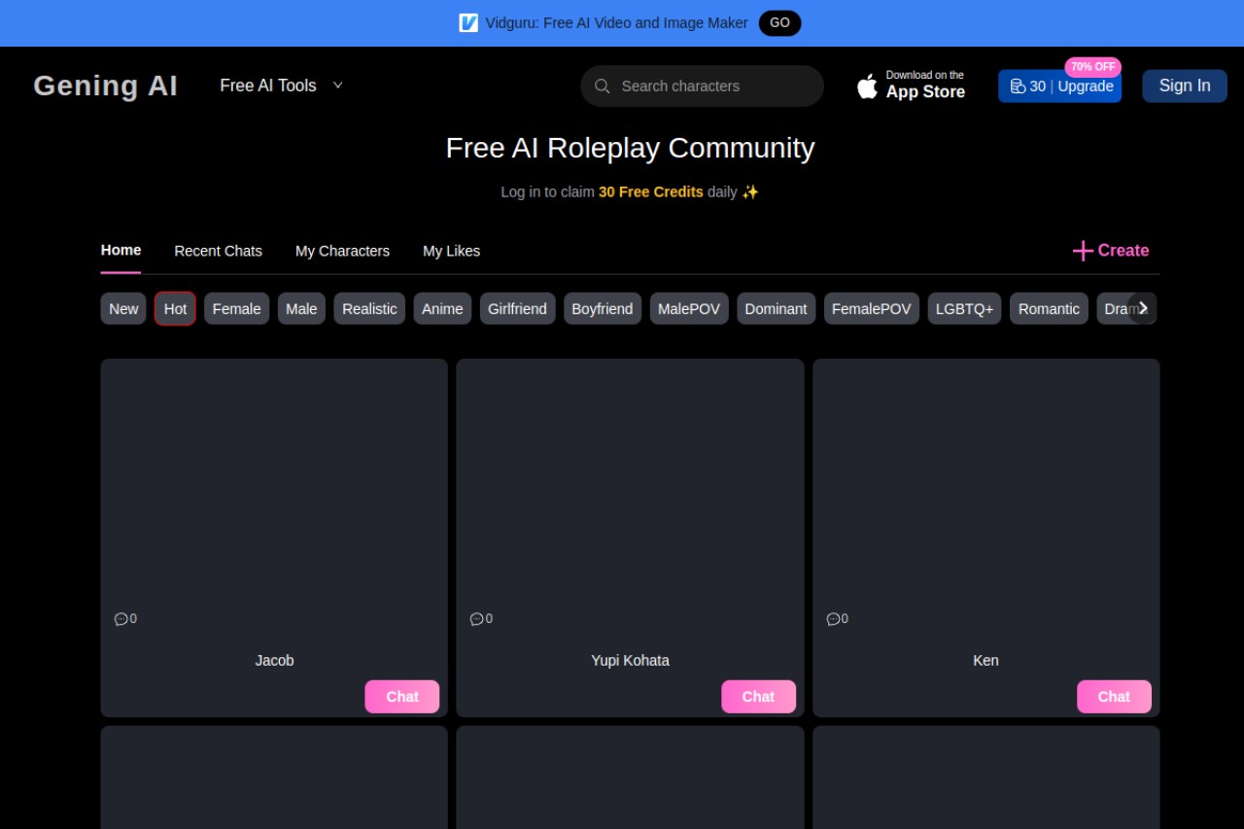Click the pink plus Create icon

(1083, 251)
